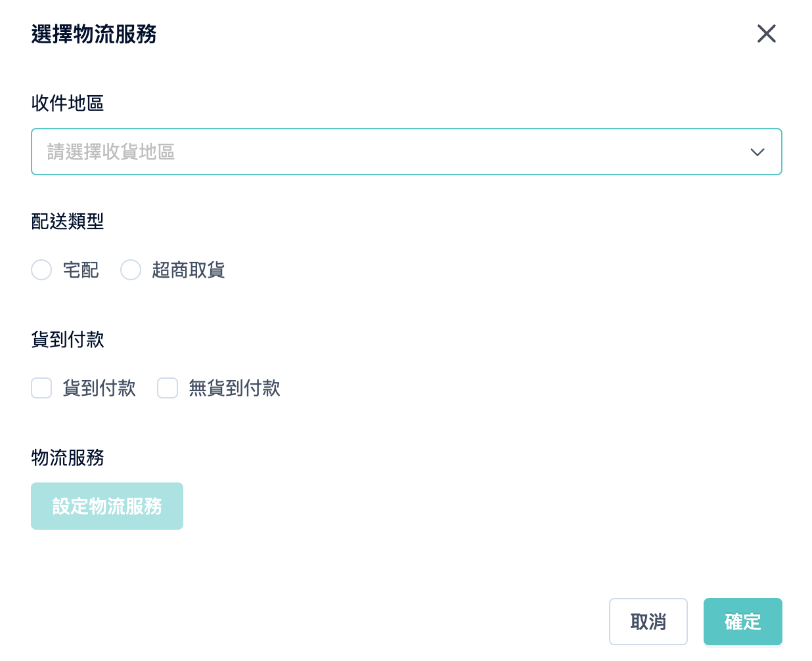Enable the 無貨到付款 checkbox
The image size is (812, 661).
click(168, 388)
